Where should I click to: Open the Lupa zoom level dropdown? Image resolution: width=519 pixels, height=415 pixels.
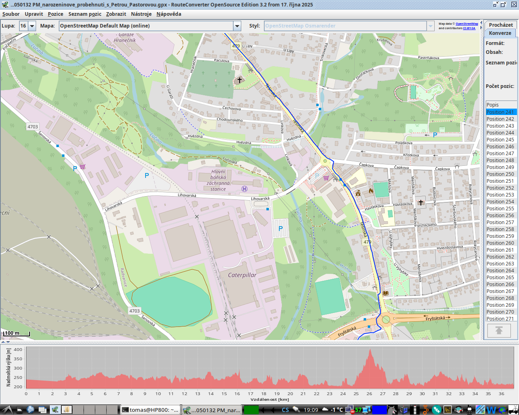point(32,26)
